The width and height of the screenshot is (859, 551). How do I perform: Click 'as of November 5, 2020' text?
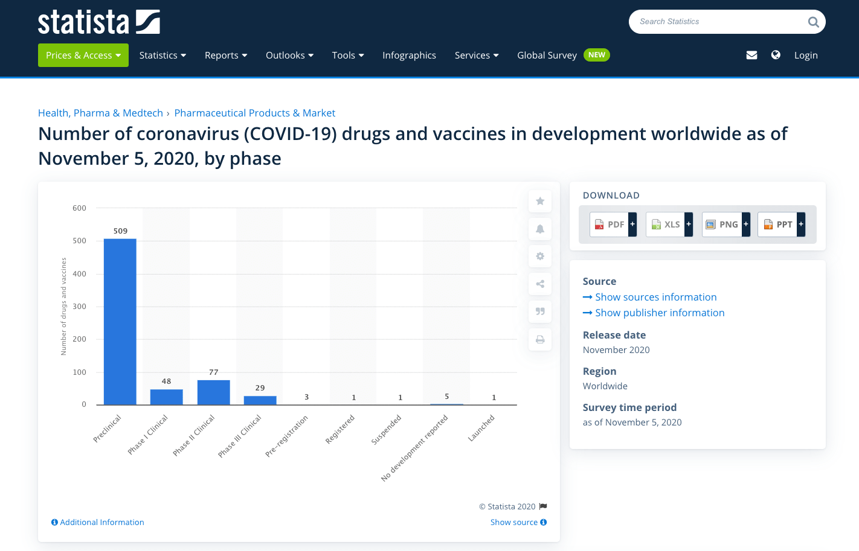[632, 422]
